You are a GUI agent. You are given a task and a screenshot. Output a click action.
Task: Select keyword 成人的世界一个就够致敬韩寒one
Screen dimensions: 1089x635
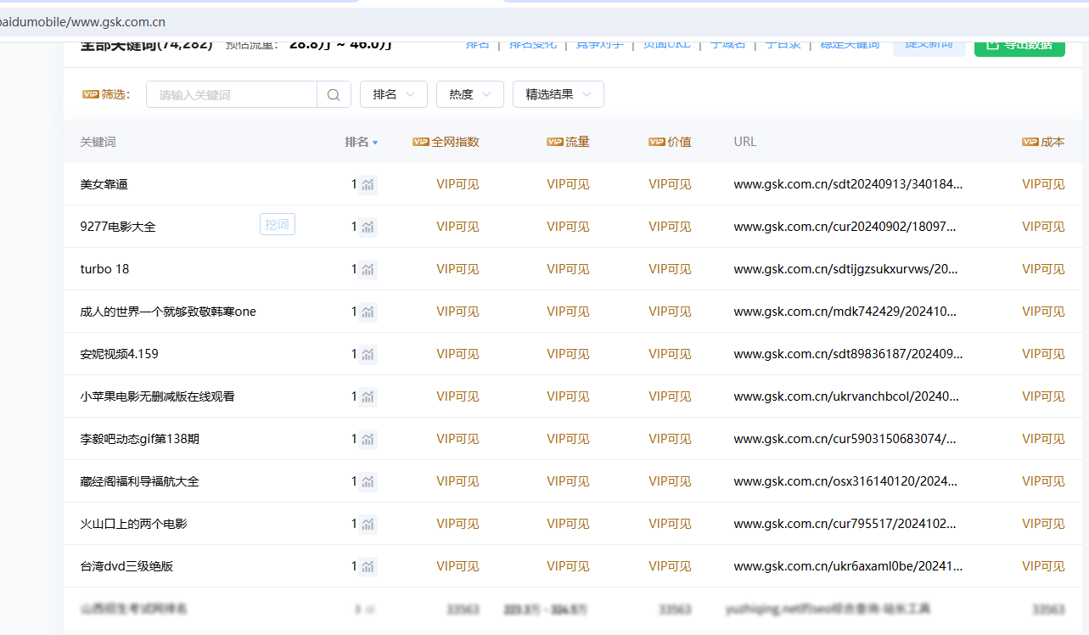pyautogui.click(x=168, y=312)
